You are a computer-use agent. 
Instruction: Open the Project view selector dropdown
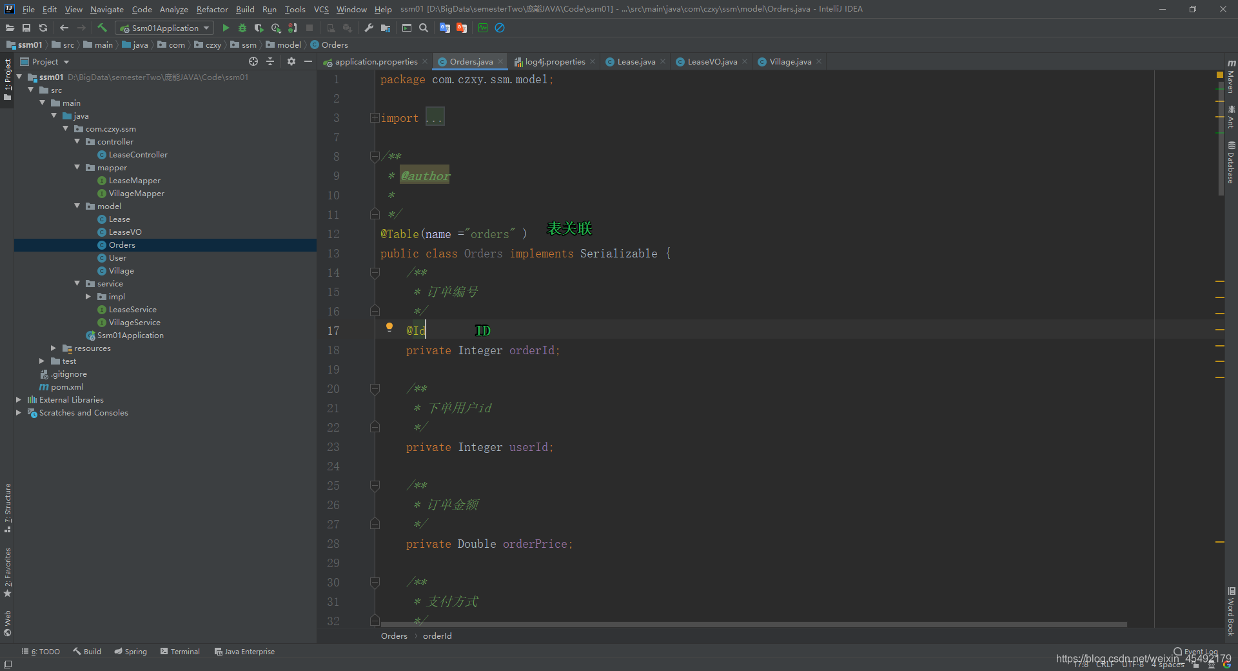[45, 61]
